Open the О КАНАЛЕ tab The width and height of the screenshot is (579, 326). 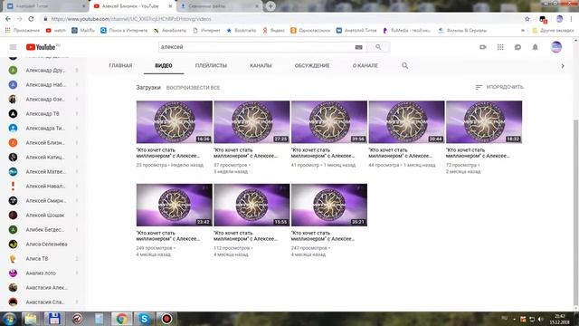(365, 65)
